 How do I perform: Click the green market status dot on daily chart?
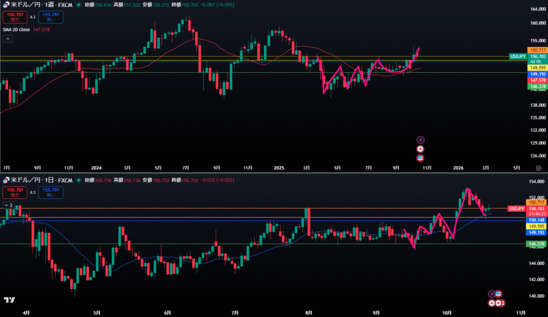79,181
